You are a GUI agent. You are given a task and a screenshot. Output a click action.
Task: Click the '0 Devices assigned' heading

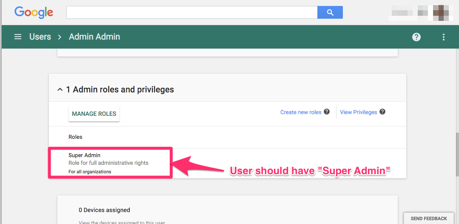click(x=104, y=210)
